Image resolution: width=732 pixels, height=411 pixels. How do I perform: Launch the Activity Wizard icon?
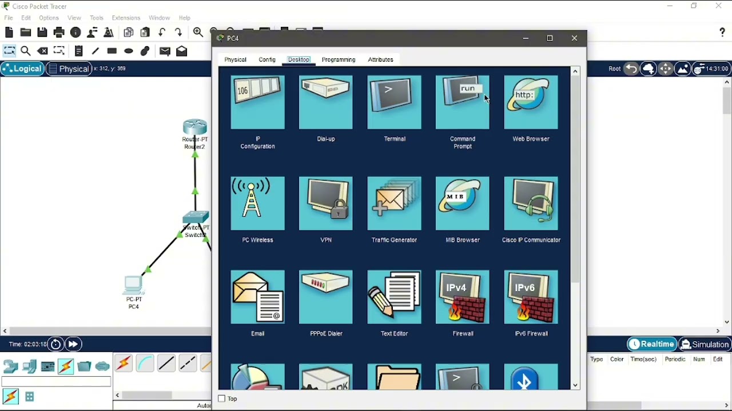pyautogui.click(x=92, y=33)
